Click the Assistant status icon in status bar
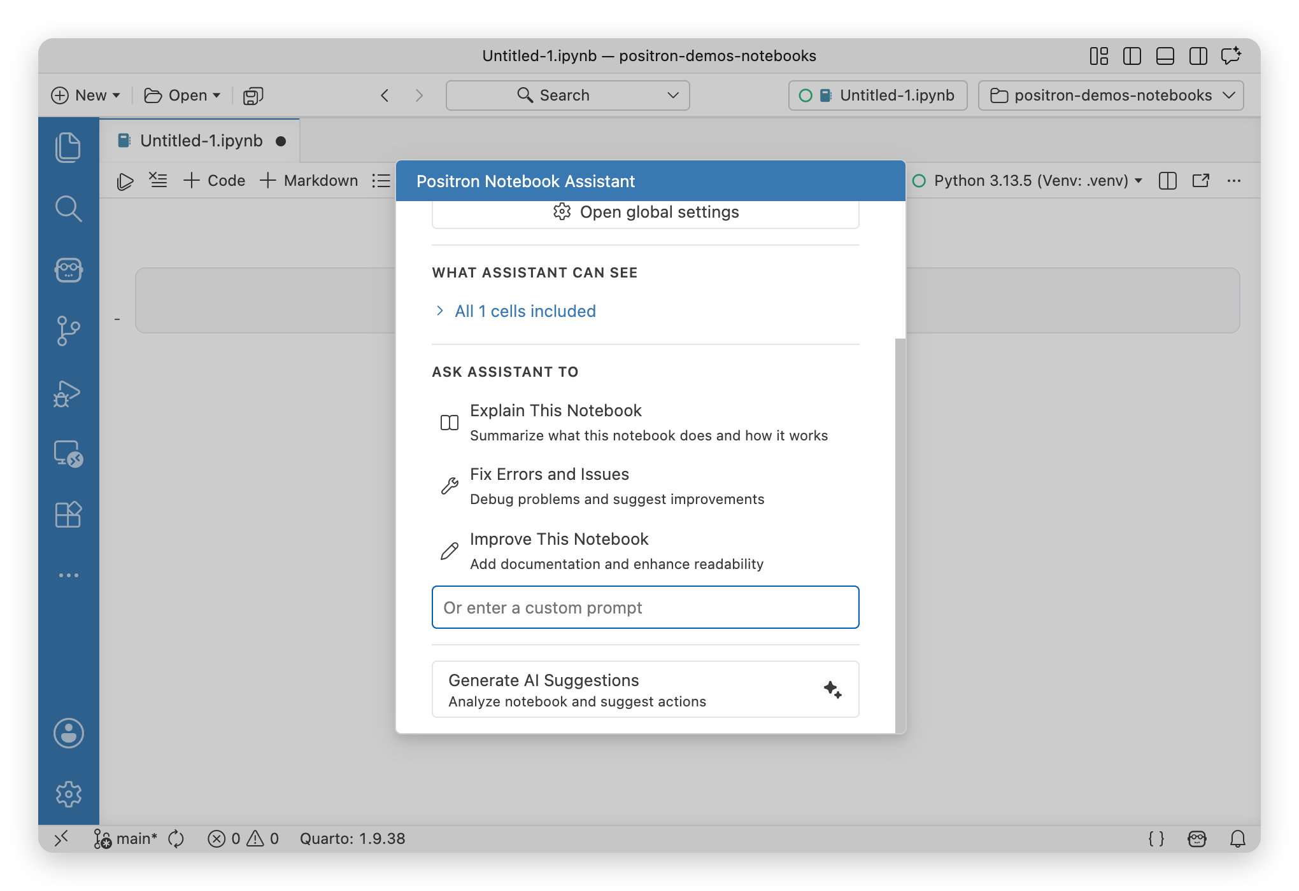This screenshot has height=891, width=1299. [1197, 839]
